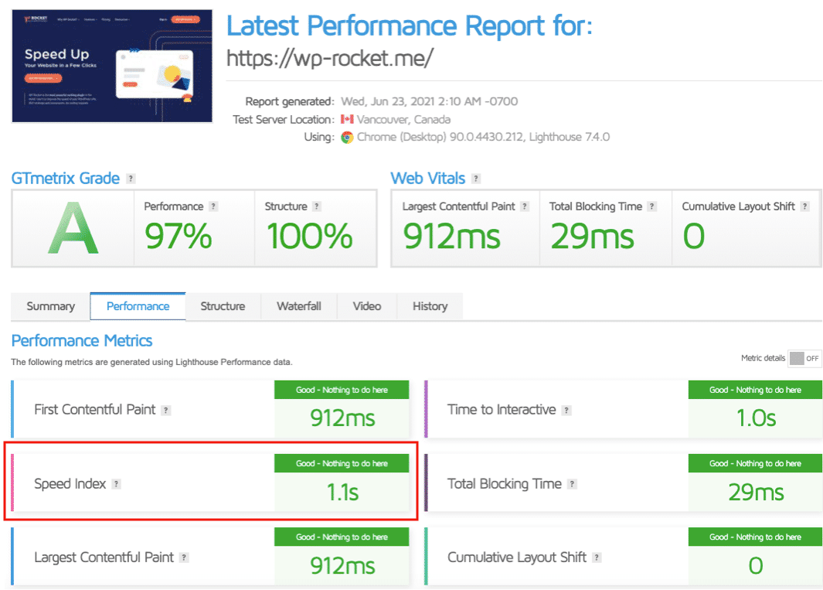Click help icon next to Cumulative Layout Shift metric
This screenshot has height=590, width=823.
click(x=597, y=558)
